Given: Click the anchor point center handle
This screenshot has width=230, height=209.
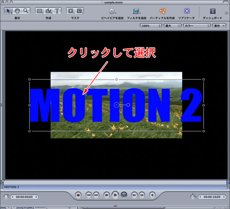Looking at the screenshot, I should [116, 105].
